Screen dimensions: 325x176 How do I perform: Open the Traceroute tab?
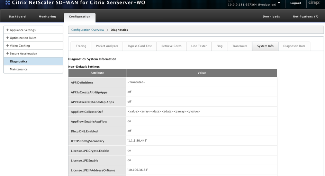click(240, 46)
